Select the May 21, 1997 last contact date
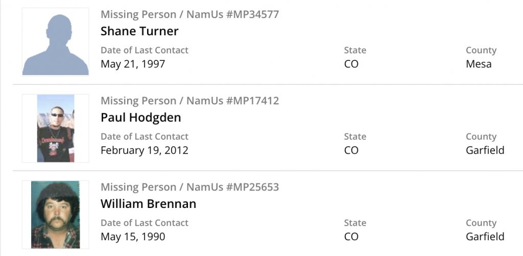523x256 pixels. pyautogui.click(x=133, y=64)
